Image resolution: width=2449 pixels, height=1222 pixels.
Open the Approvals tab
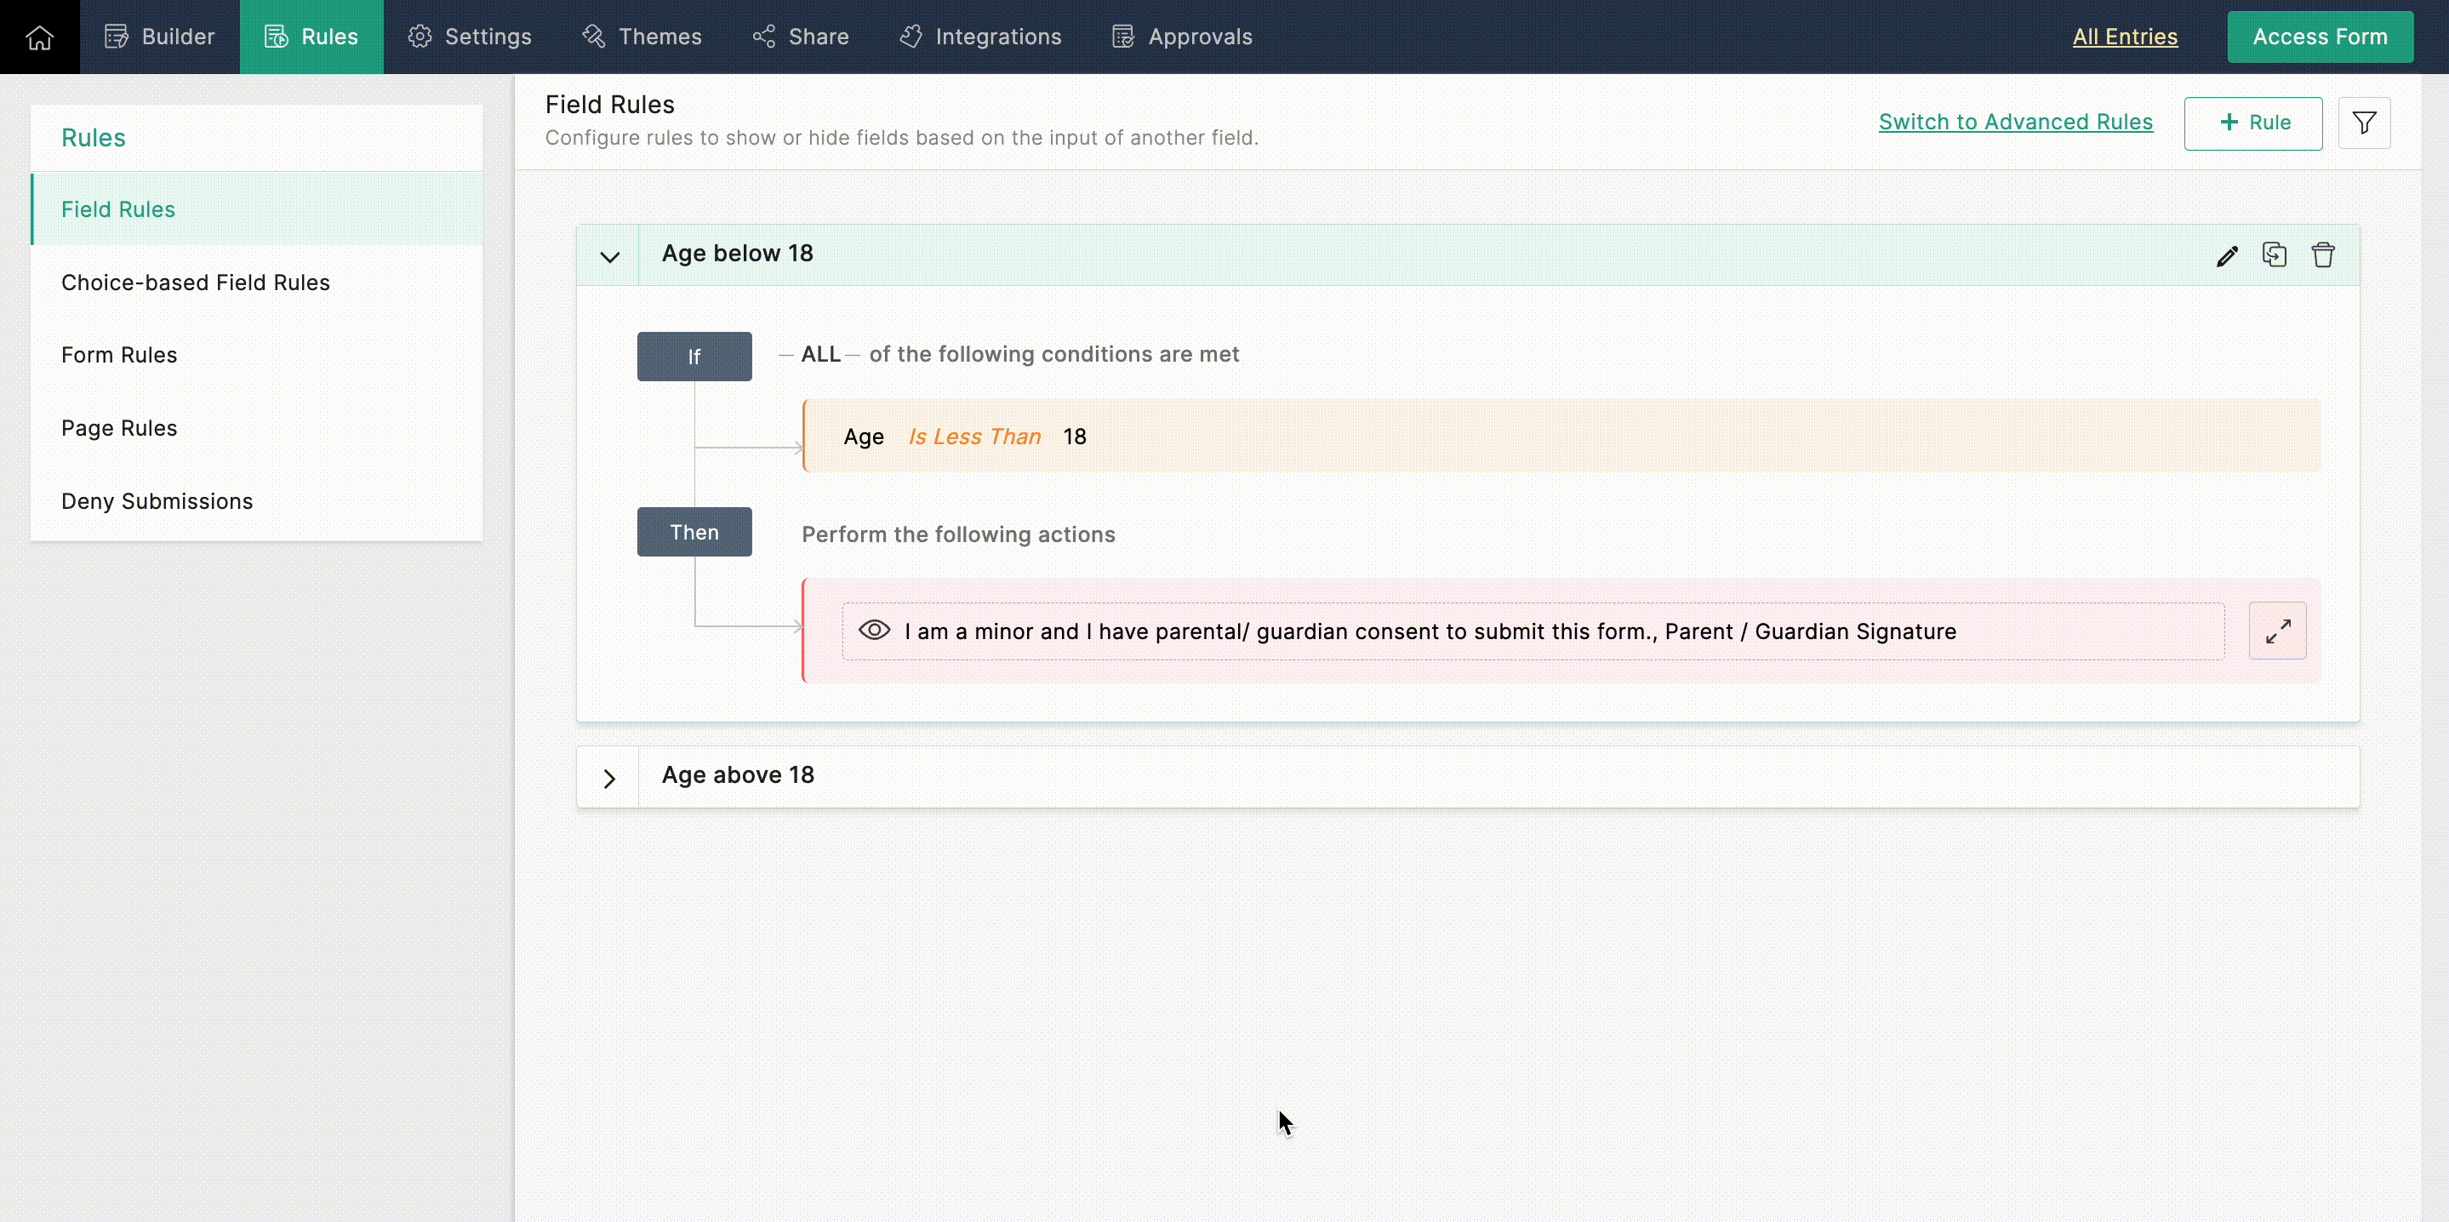[1182, 37]
